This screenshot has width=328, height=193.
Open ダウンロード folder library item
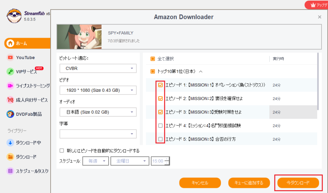(x=26, y=157)
